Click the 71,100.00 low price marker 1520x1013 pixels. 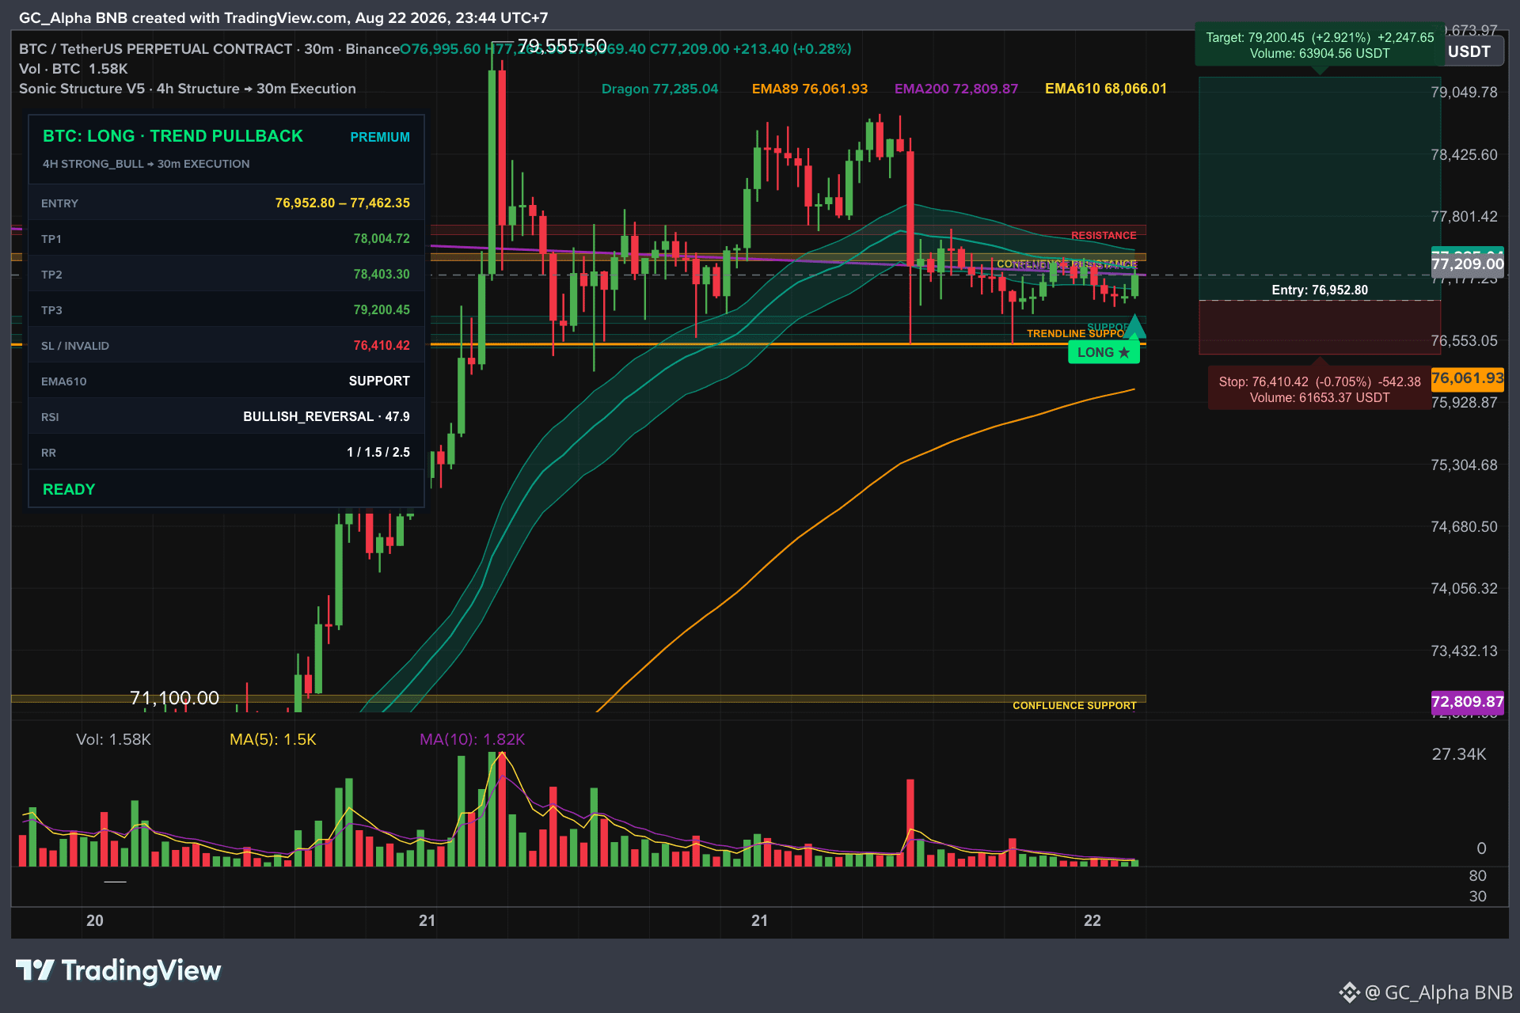(174, 698)
